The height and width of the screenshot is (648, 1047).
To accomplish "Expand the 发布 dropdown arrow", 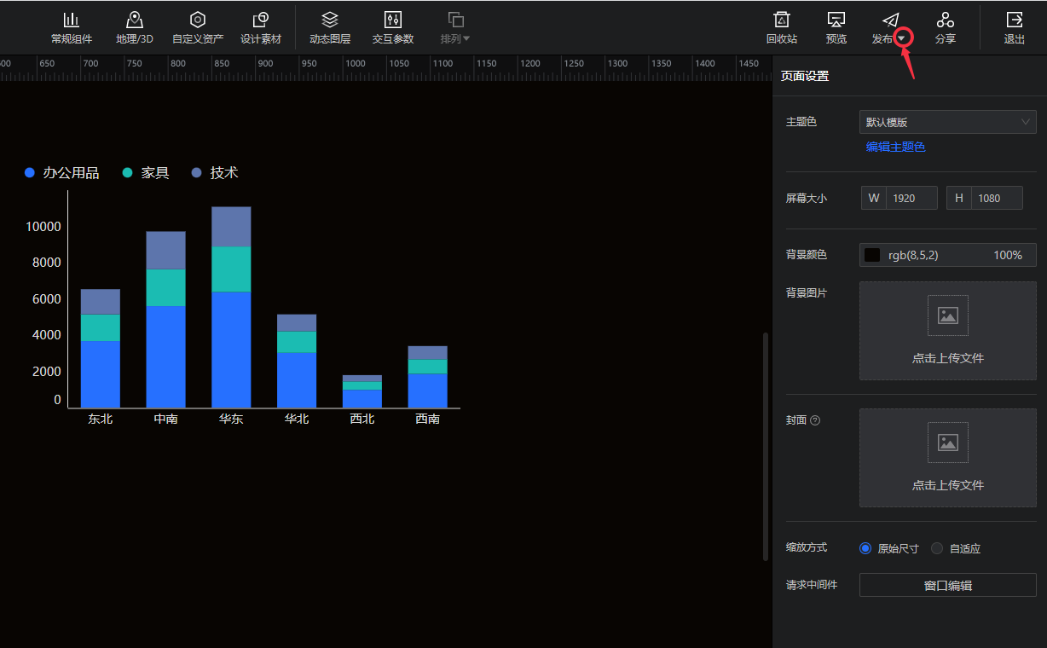I will click(x=902, y=38).
